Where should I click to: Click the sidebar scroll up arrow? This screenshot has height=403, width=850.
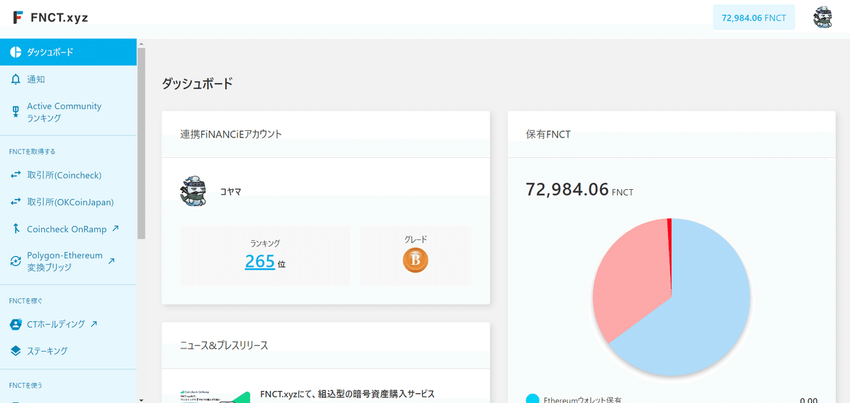(x=141, y=43)
